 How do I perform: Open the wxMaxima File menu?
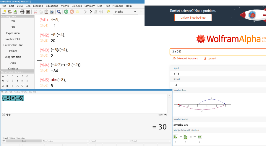click(x=4, y=6)
